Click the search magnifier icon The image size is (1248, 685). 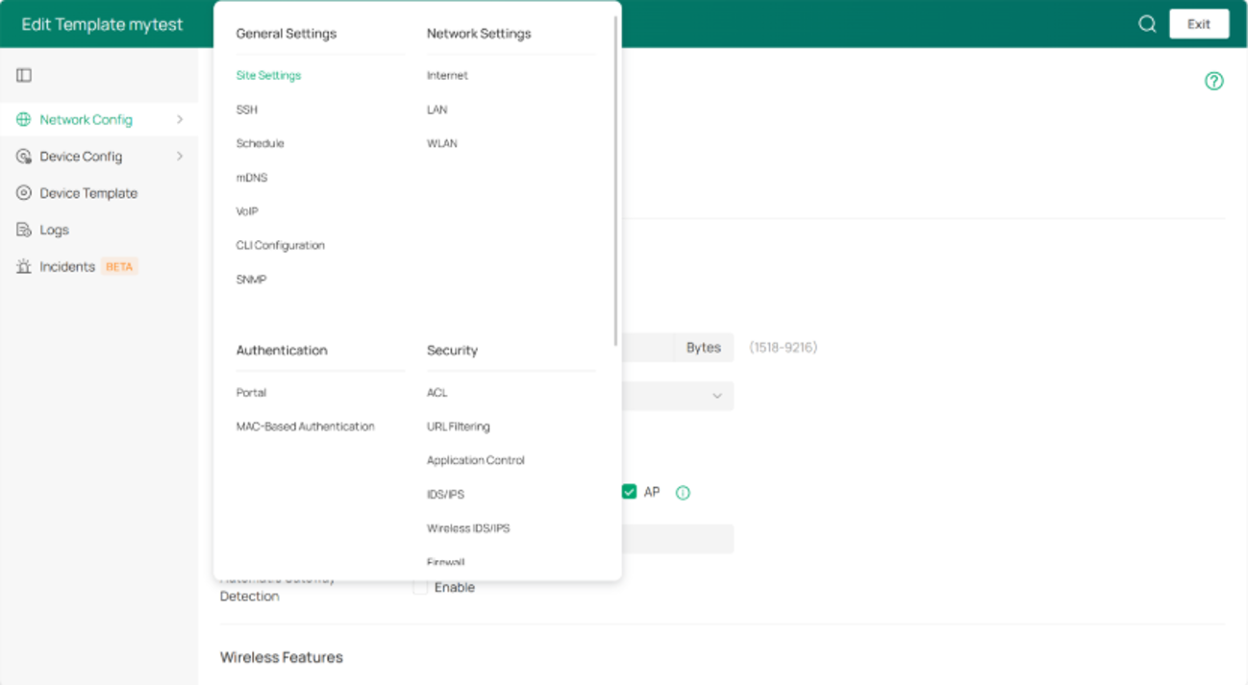pos(1147,24)
